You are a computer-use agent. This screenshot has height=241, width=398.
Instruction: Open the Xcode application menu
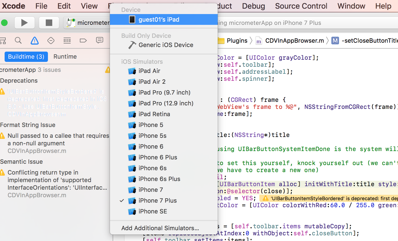(x=14, y=6)
